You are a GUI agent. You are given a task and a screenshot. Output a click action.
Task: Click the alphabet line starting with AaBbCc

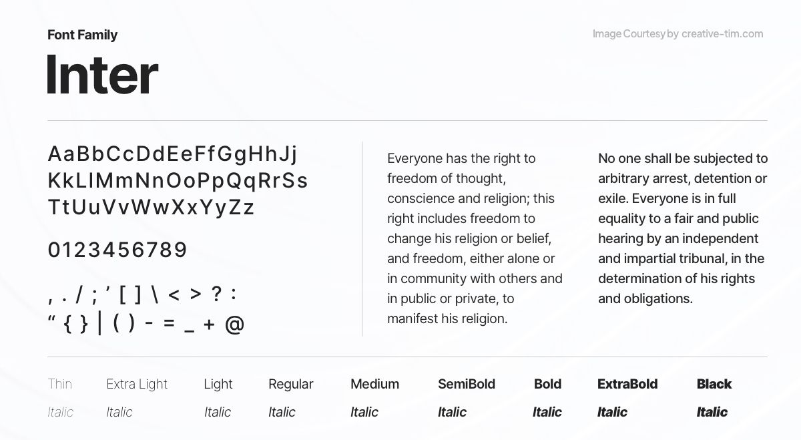(173, 154)
